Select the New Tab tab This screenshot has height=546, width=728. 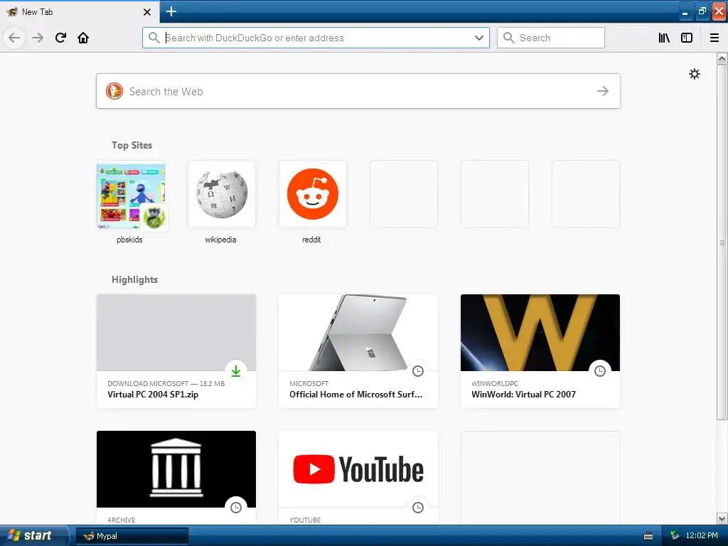point(80,11)
